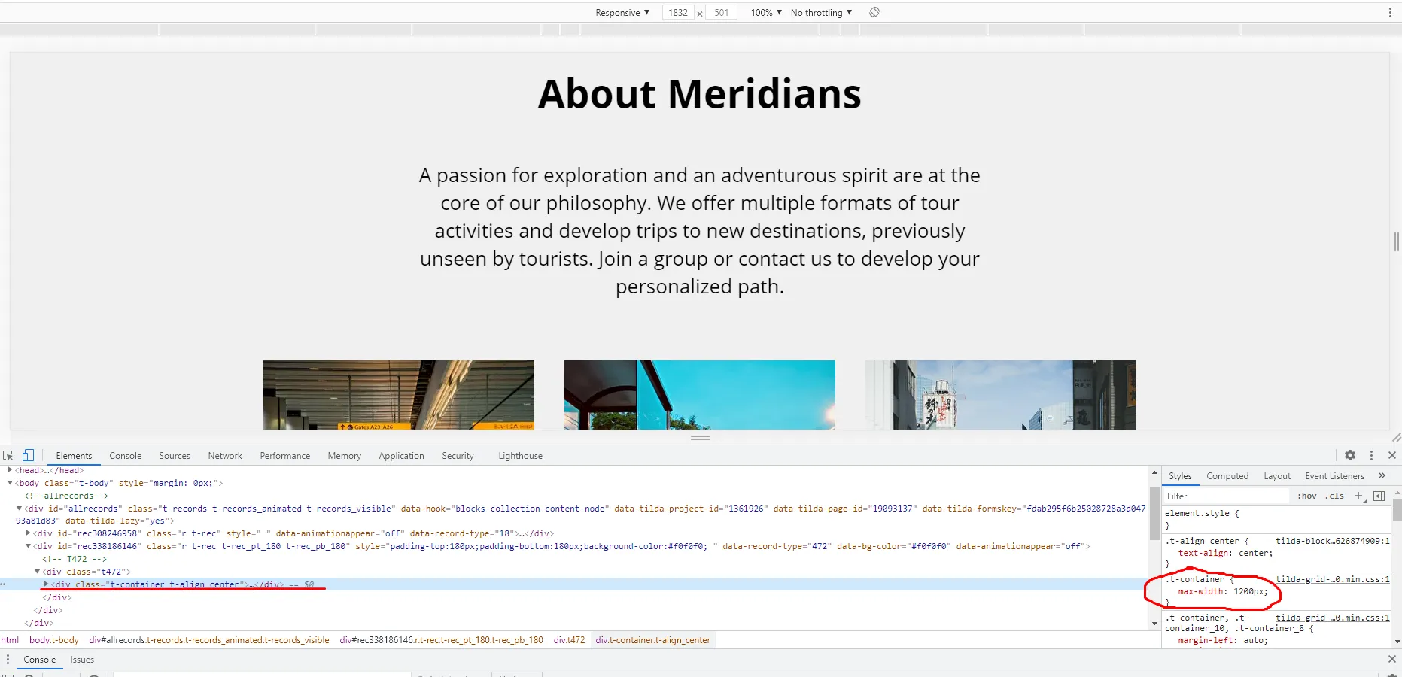
Task: Toggle the :hov element state button
Action: pyautogui.click(x=1307, y=496)
